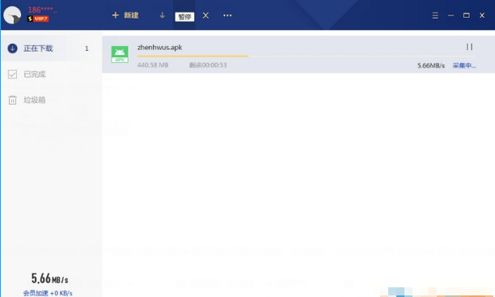The image size is (495, 297).
Task: Click the checkmark icon beside 已完成
Action: [12, 74]
